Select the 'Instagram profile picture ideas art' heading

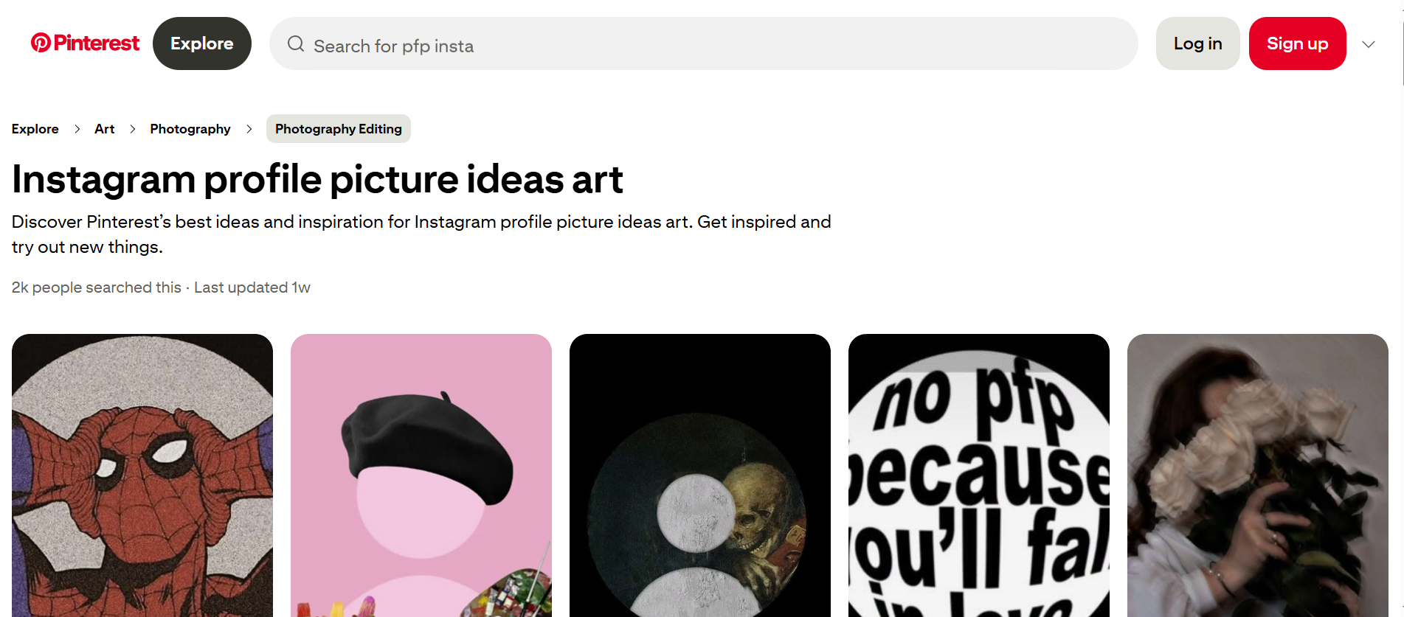point(317,179)
